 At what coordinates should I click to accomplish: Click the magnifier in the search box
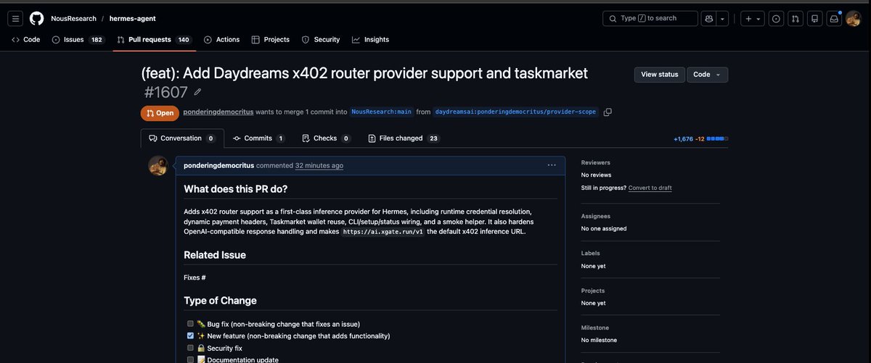click(x=613, y=19)
